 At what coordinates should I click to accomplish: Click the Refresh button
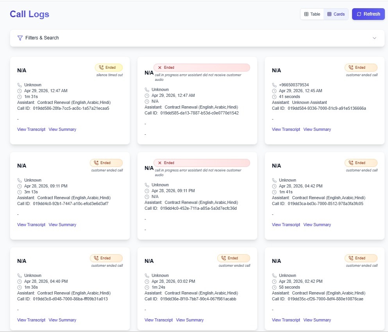[x=368, y=14]
